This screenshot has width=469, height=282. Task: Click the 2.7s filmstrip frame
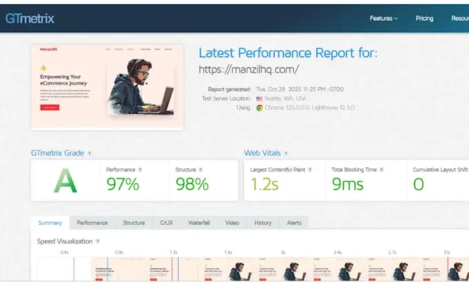coord(392,269)
